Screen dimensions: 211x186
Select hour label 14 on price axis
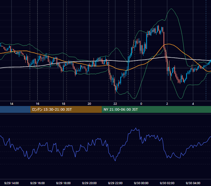tap(11, 104)
